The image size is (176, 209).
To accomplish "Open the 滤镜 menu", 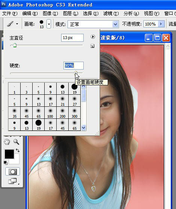I will [111, 14].
